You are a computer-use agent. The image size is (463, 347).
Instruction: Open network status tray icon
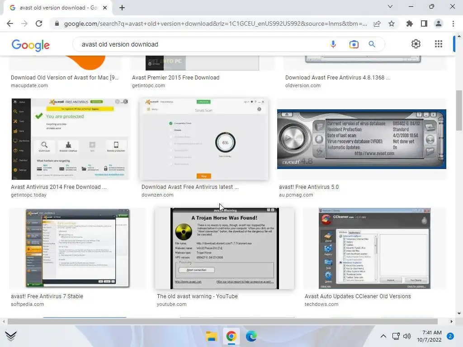(x=396, y=336)
